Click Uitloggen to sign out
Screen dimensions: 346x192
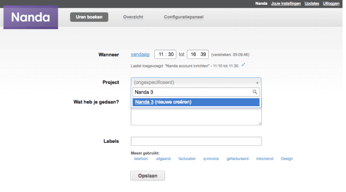point(331,3)
